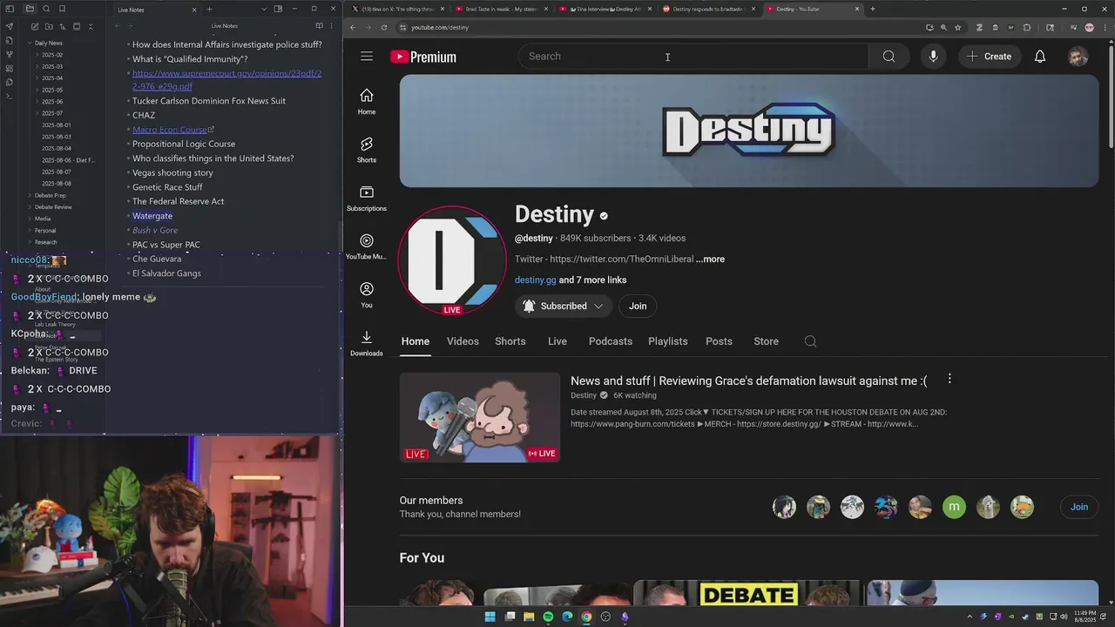Click the live stream thumbnail
The height and width of the screenshot is (627, 1115).
[x=480, y=417]
